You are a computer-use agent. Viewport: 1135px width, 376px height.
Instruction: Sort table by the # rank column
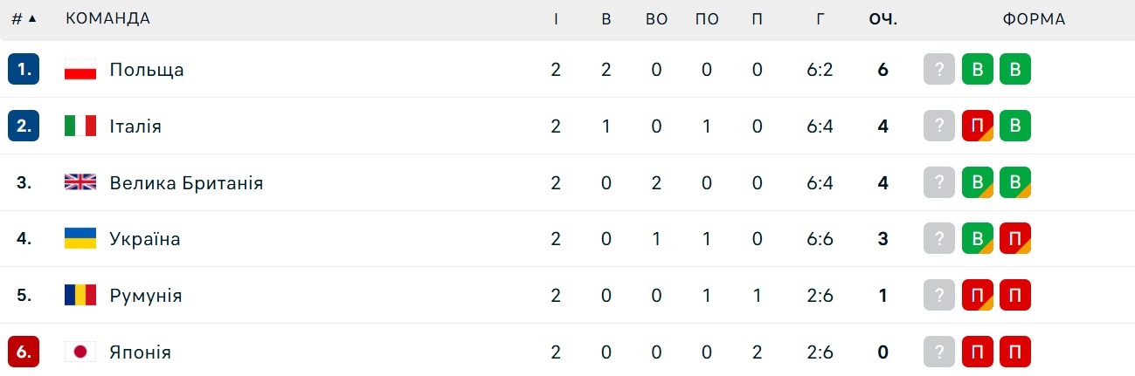click(x=24, y=19)
